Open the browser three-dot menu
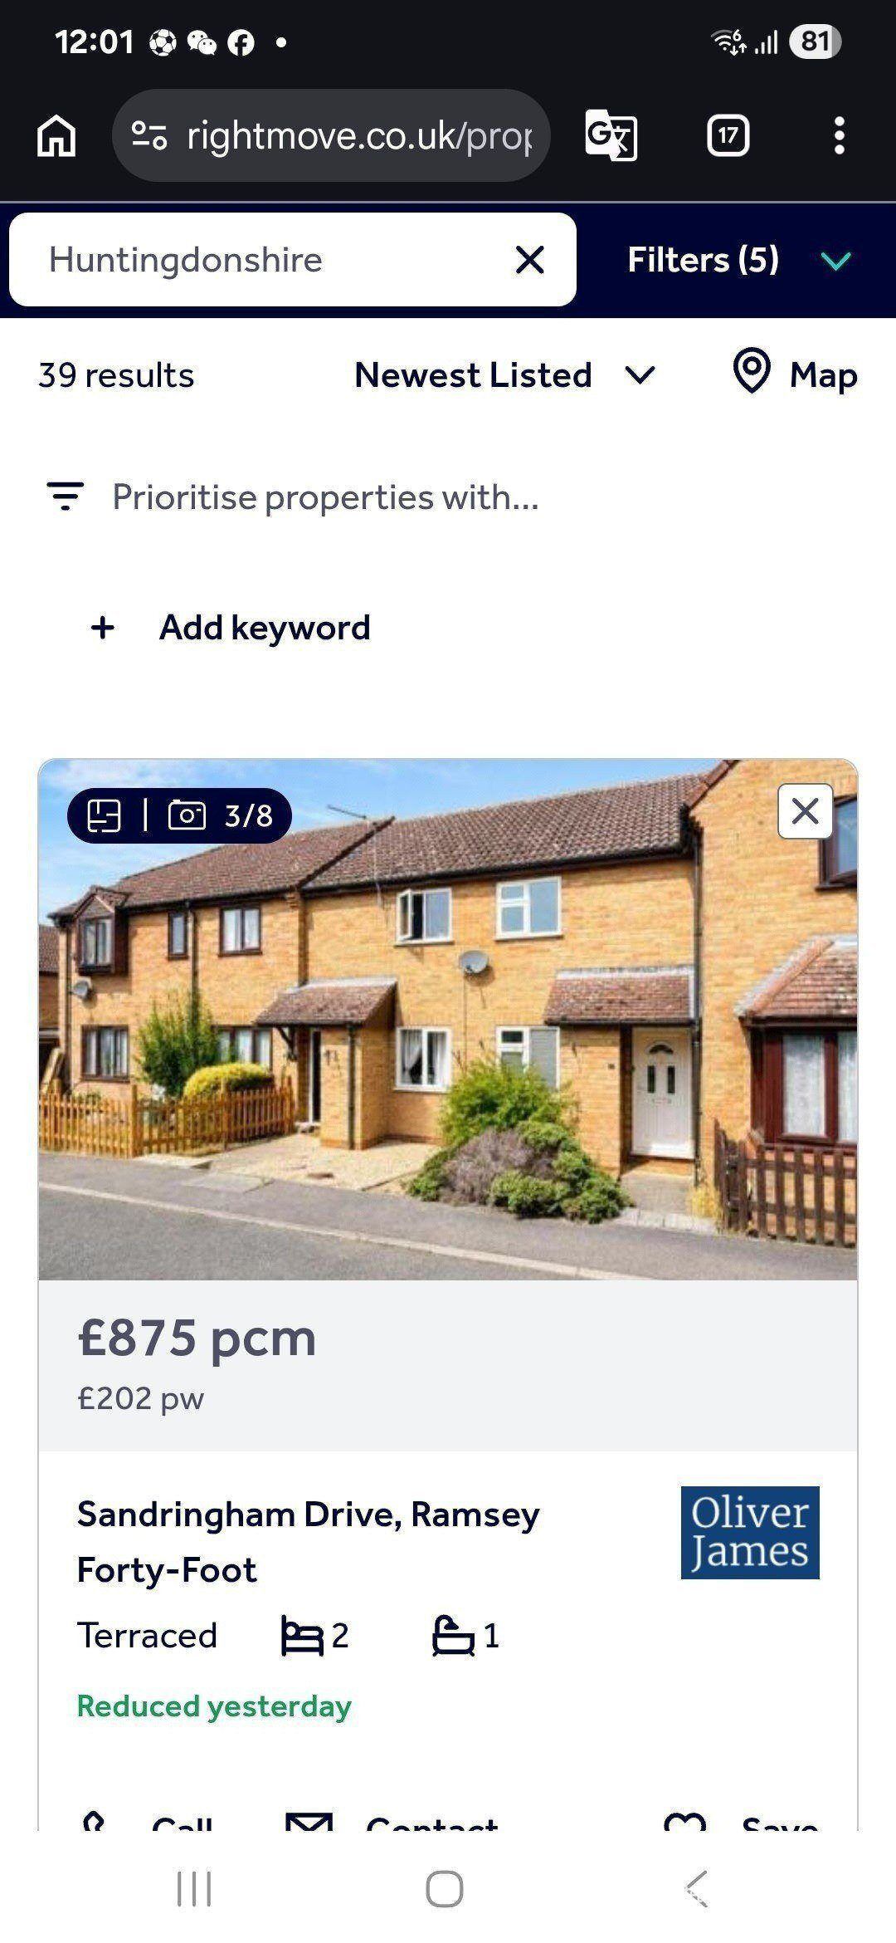 coord(840,135)
